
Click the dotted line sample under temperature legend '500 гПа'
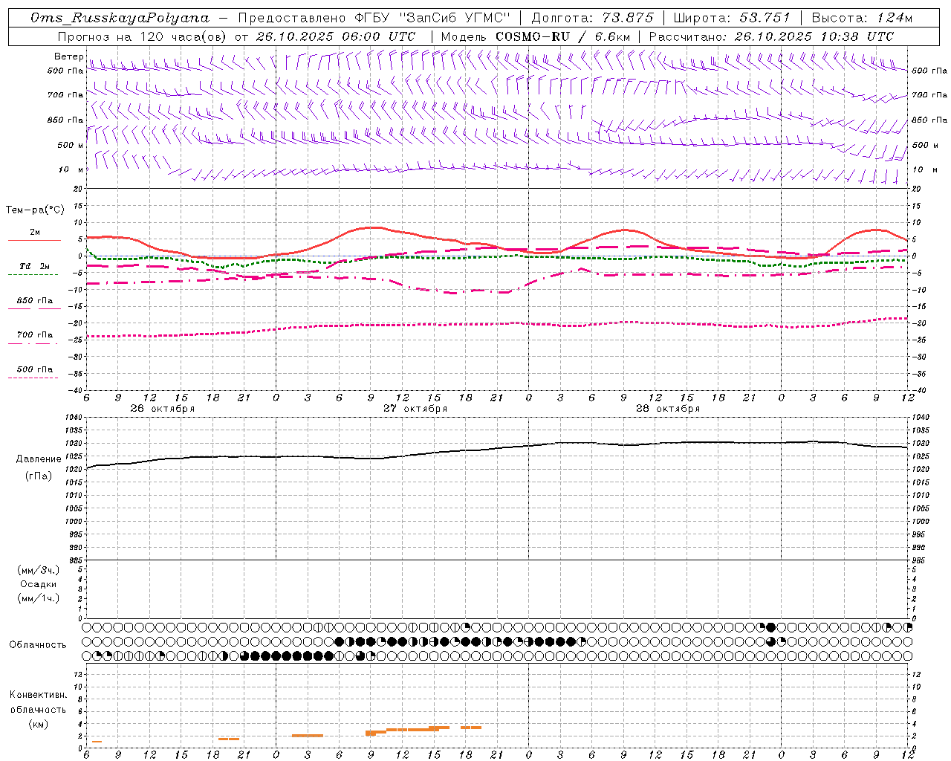tap(33, 378)
